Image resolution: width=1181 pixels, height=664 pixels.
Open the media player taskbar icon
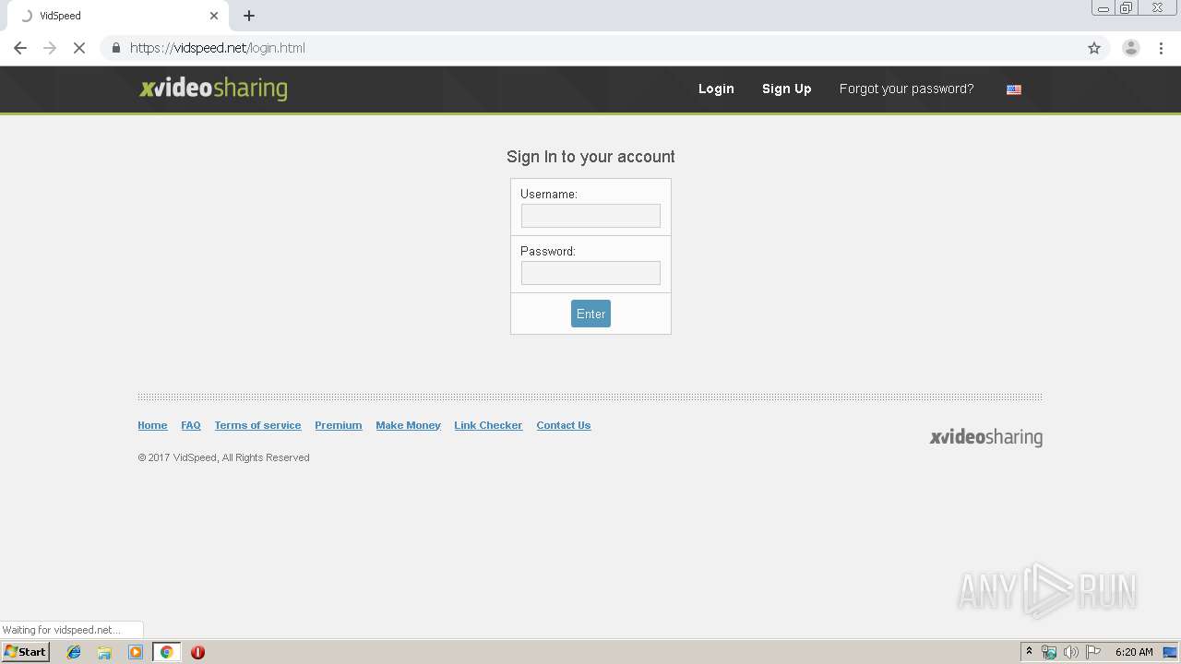pyautogui.click(x=136, y=652)
